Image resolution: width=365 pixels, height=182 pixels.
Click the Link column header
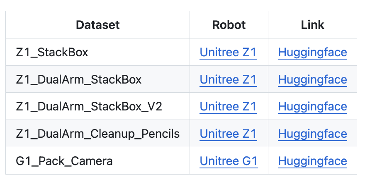click(312, 25)
